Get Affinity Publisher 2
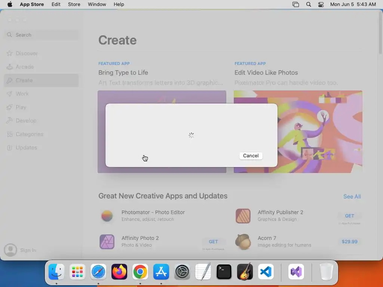383x287 pixels. pyautogui.click(x=350, y=216)
